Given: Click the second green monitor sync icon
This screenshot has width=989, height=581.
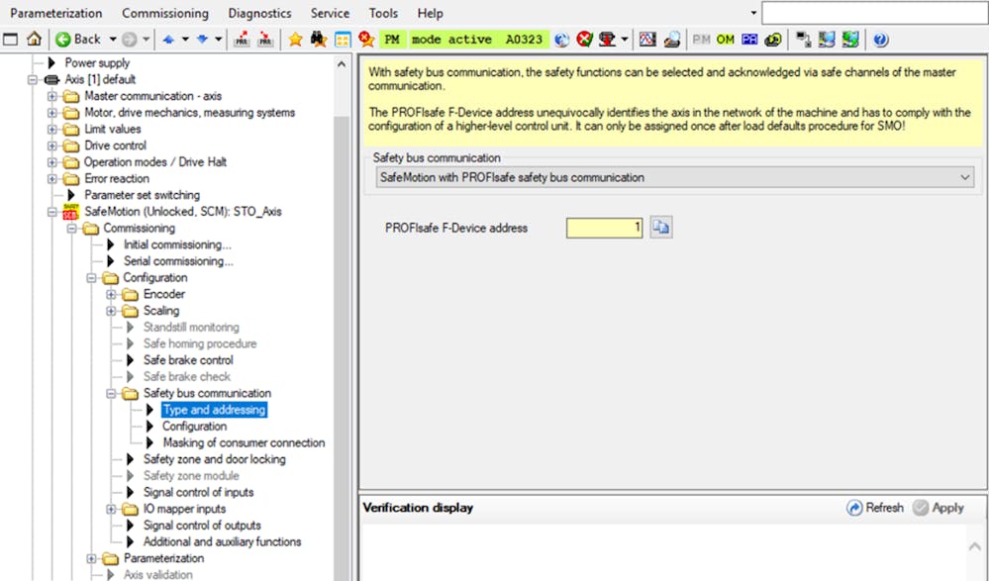Looking at the screenshot, I should click(850, 40).
